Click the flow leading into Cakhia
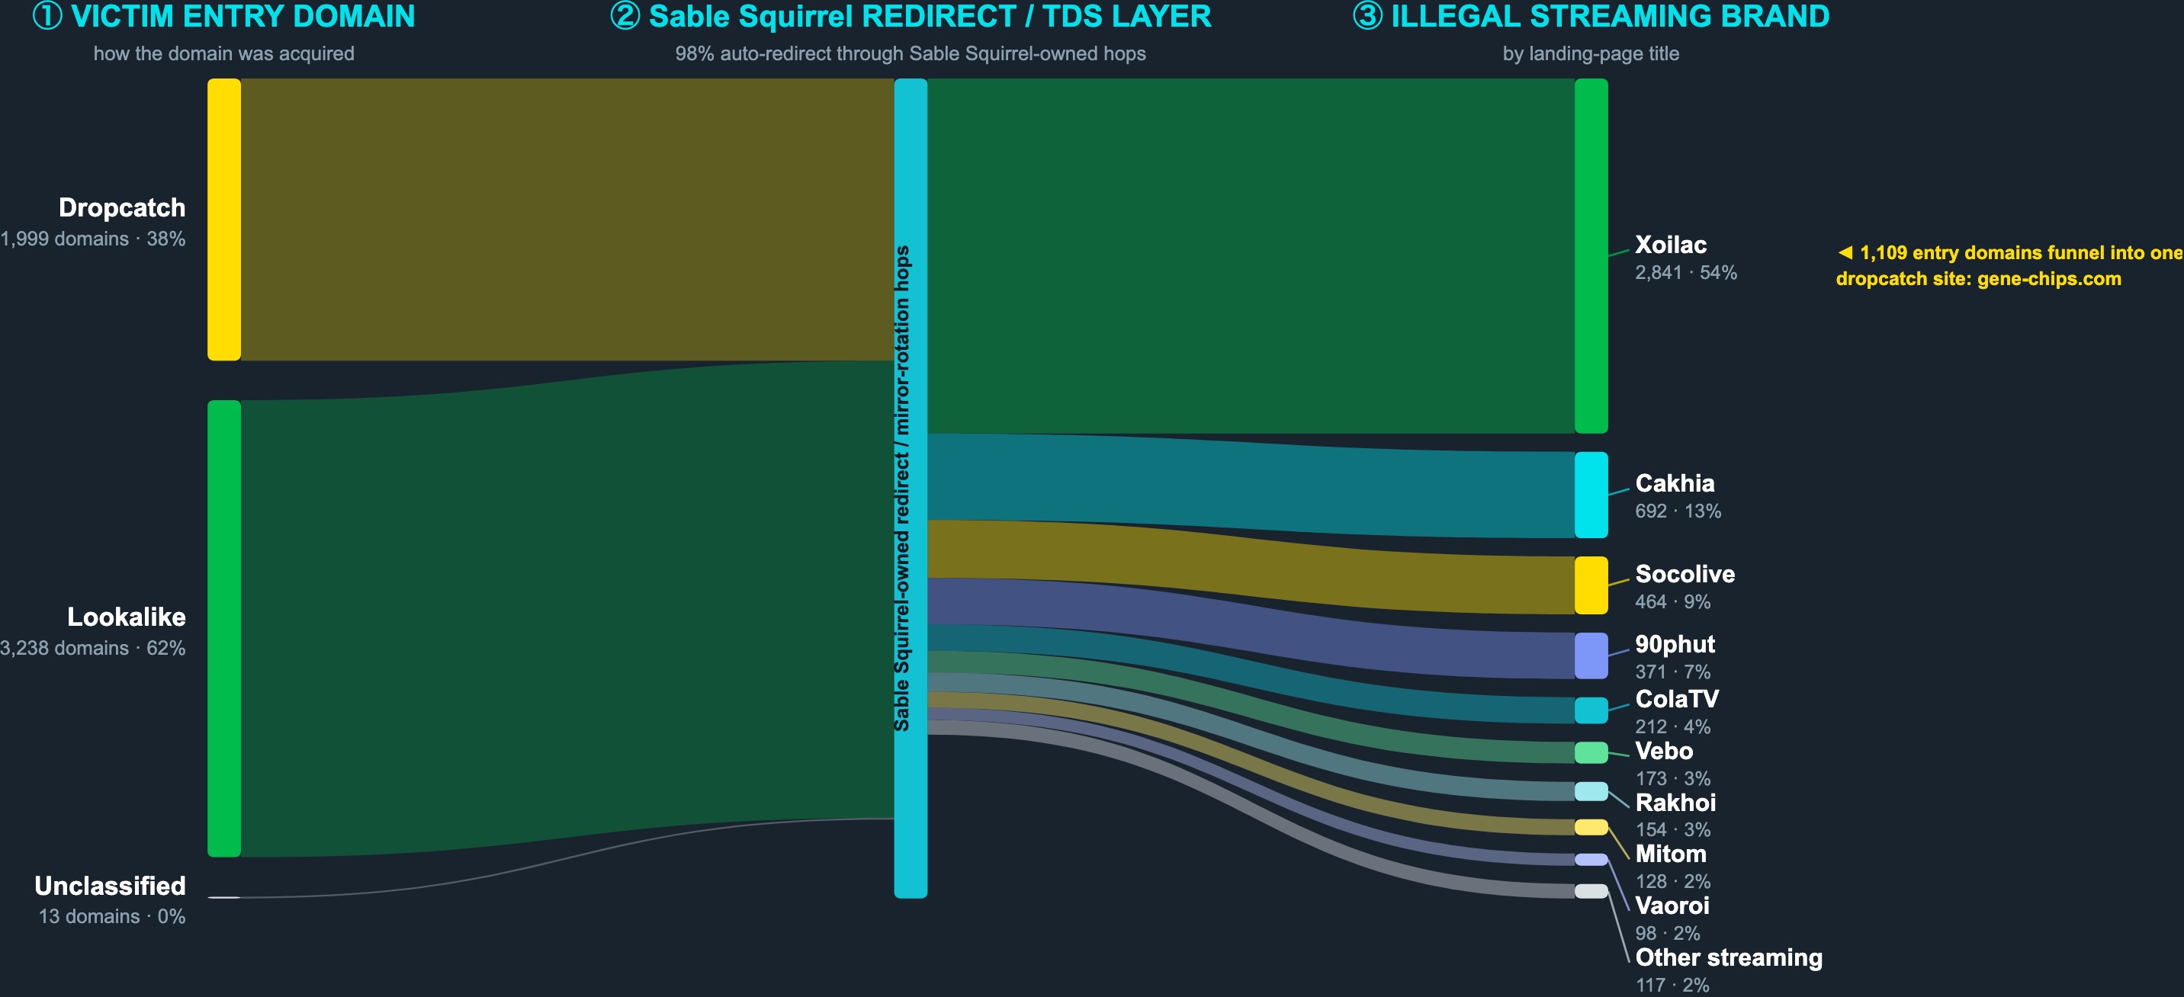Viewport: 2184px width, 997px height. (x=1251, y=486)
